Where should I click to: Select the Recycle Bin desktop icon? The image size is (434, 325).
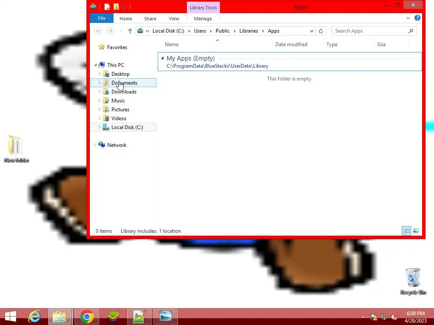pyautogui.click(x=413, y=281)
